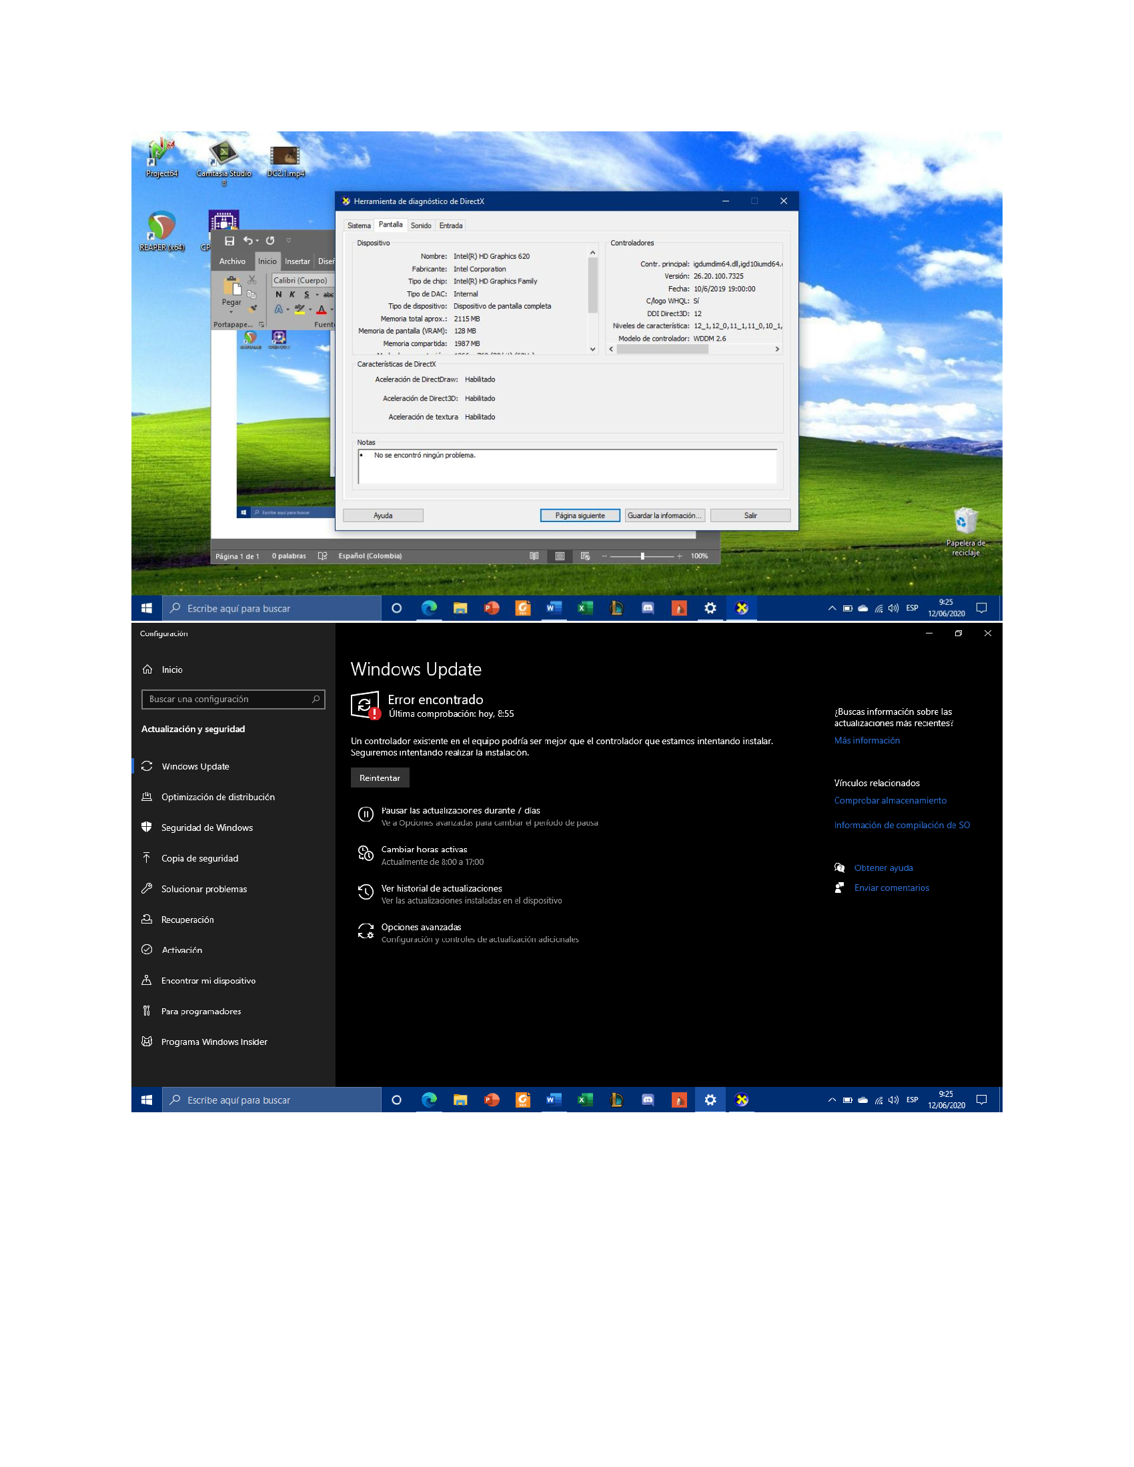The image size is (1134, 1467).
Task: Click the Página siguiente button in DirectX tool
Action: click(x=580, y=515)
